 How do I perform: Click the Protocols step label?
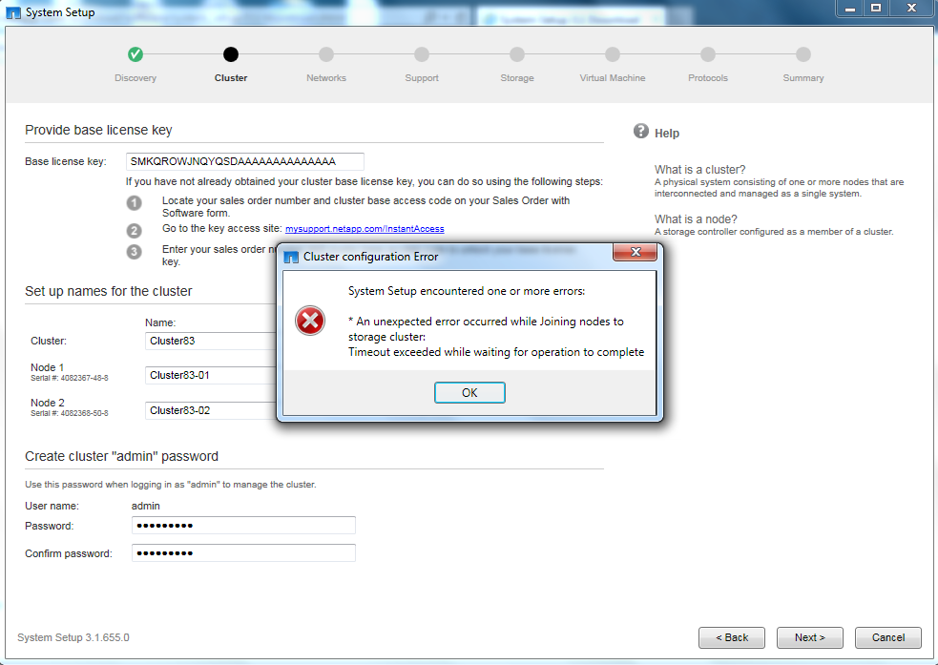(708, 77)
